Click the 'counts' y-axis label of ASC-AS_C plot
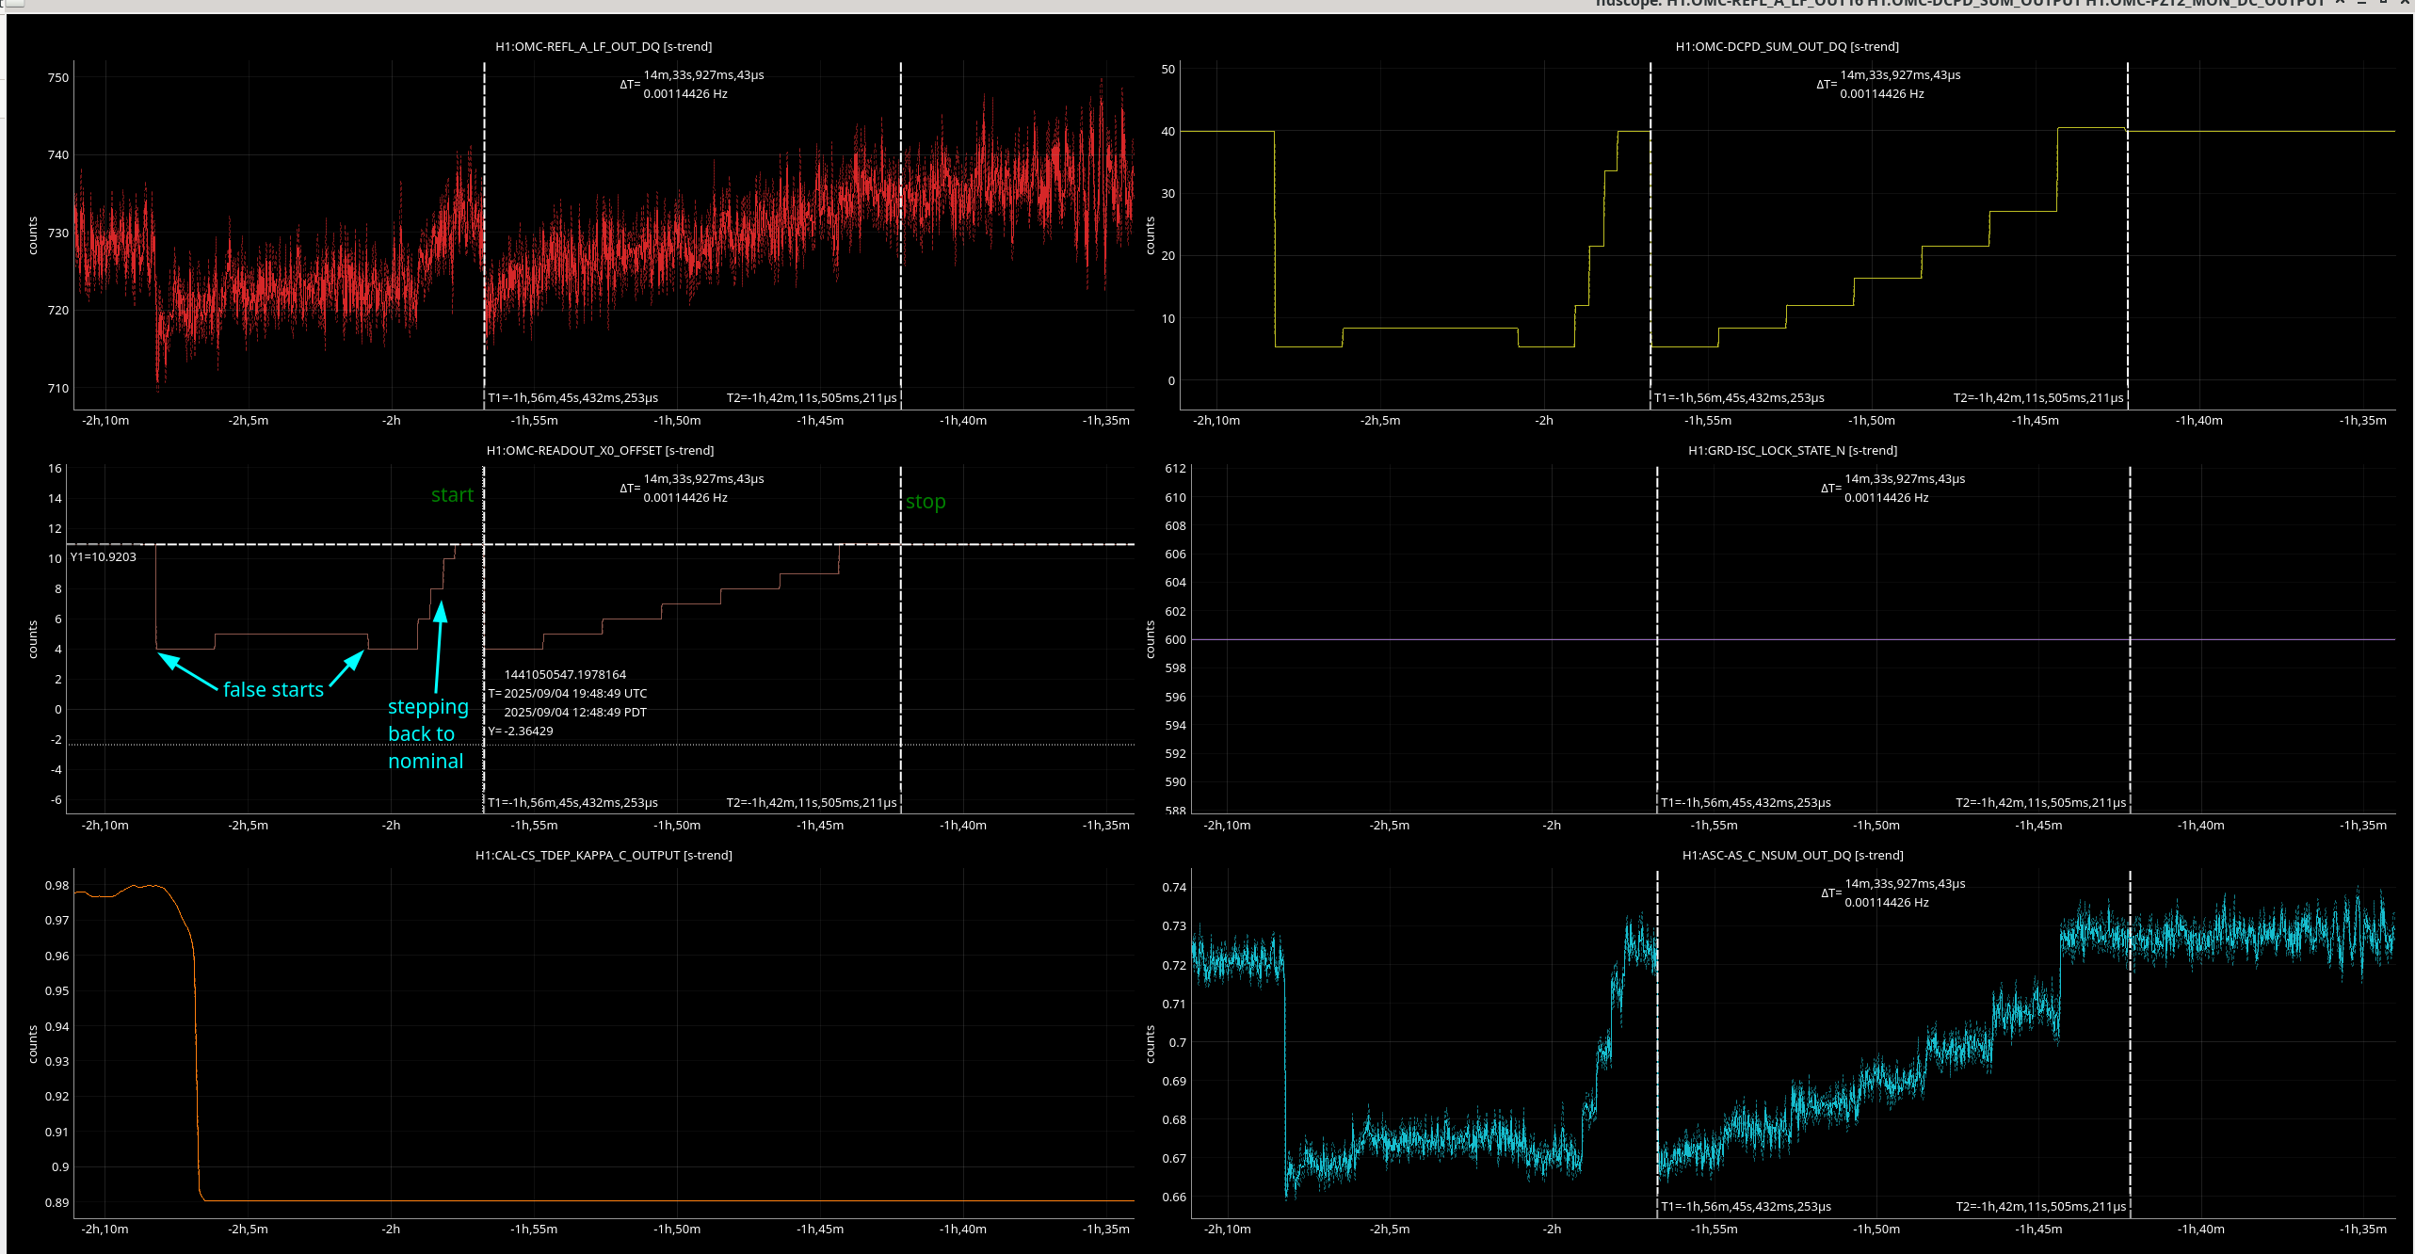 1150,1044
